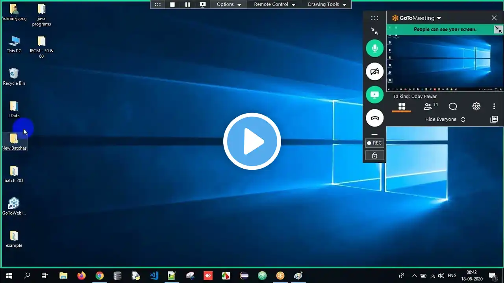Play the video with the center play button
Viewport: 504px width, 283px height.
(252, 141)
